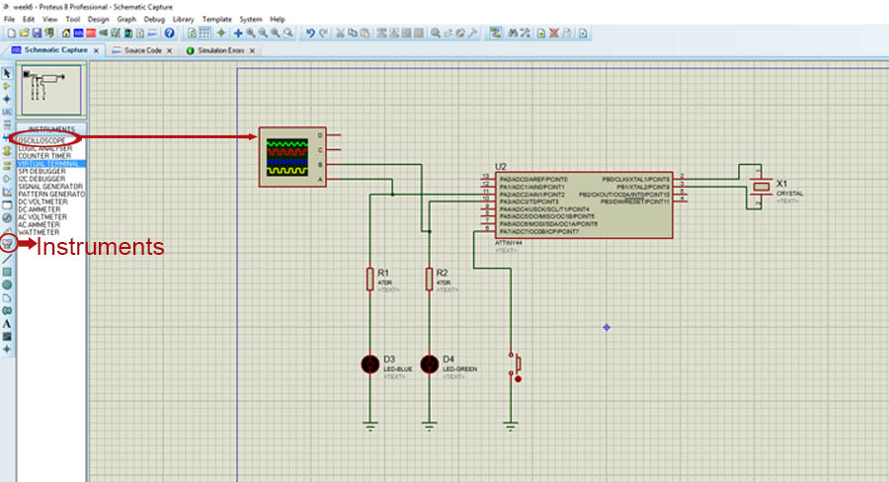Select SPI DEBUGGER in instruments list

[41, 171]
